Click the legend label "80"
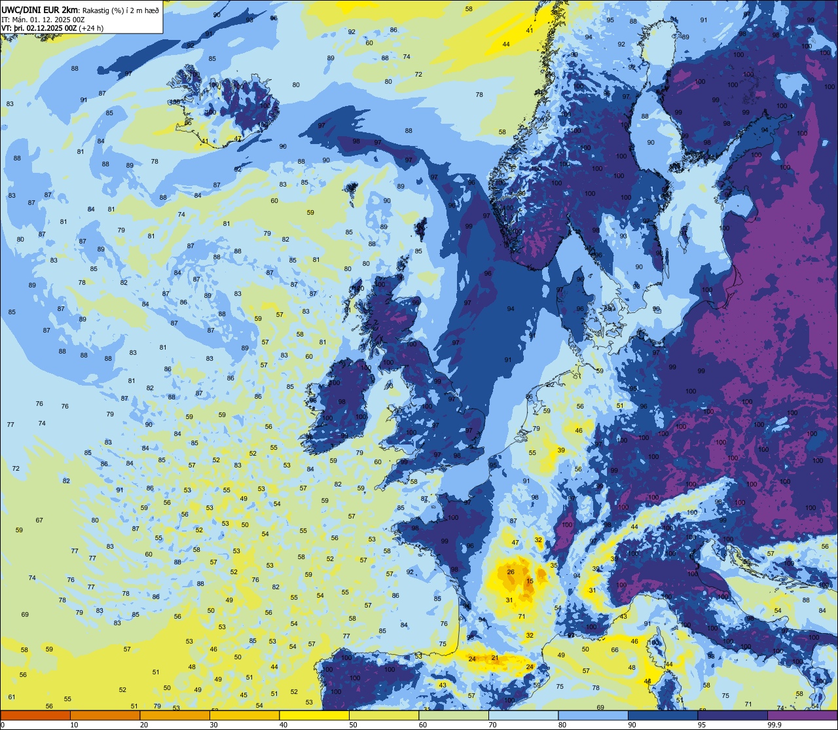 tap(562, 725)
